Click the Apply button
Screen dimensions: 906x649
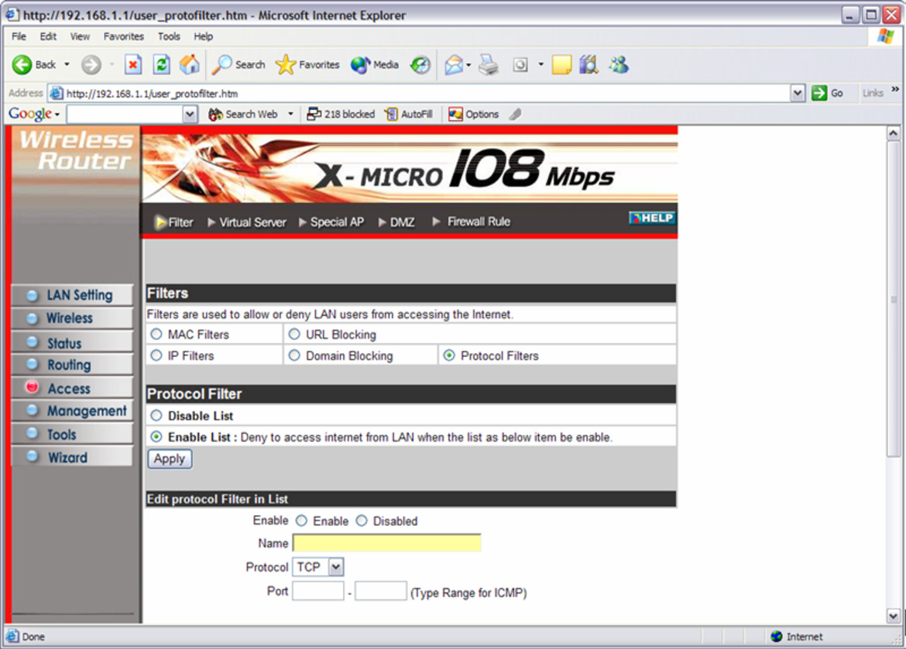pos(170,458)
